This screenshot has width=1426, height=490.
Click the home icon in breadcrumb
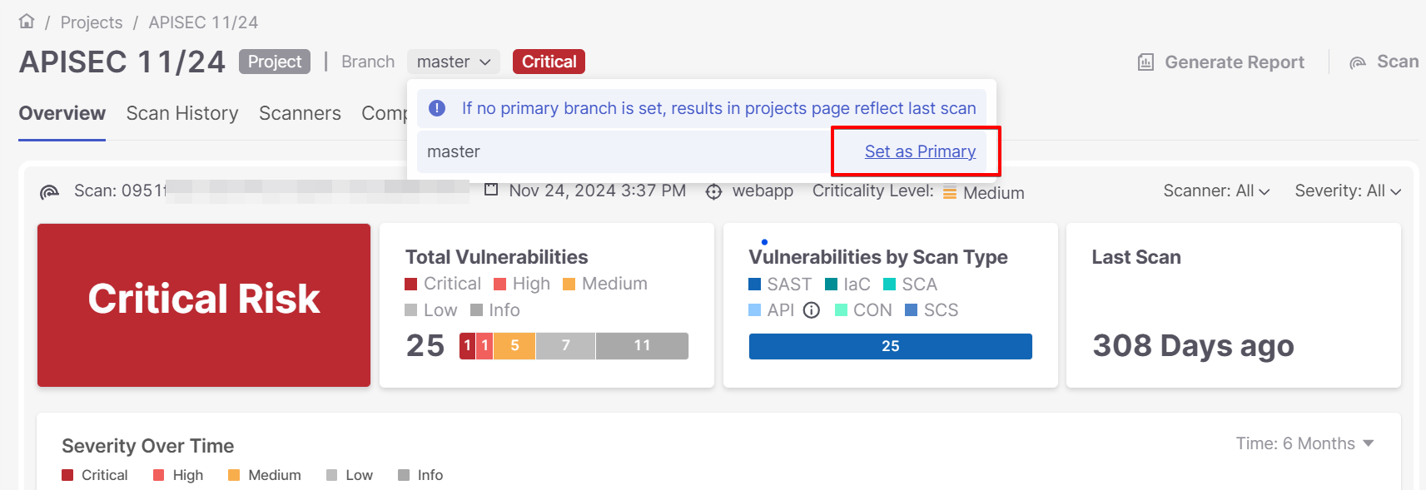coord(27,22)
